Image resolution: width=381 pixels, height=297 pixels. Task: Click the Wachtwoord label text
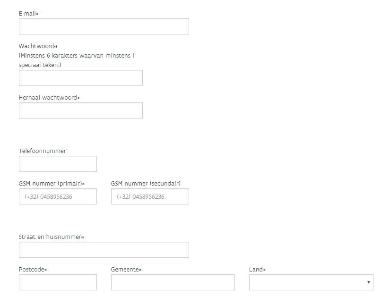tap(37, 46)
